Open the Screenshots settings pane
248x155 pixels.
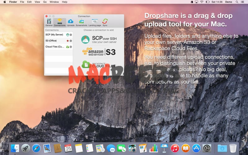(x=81, y=22)
